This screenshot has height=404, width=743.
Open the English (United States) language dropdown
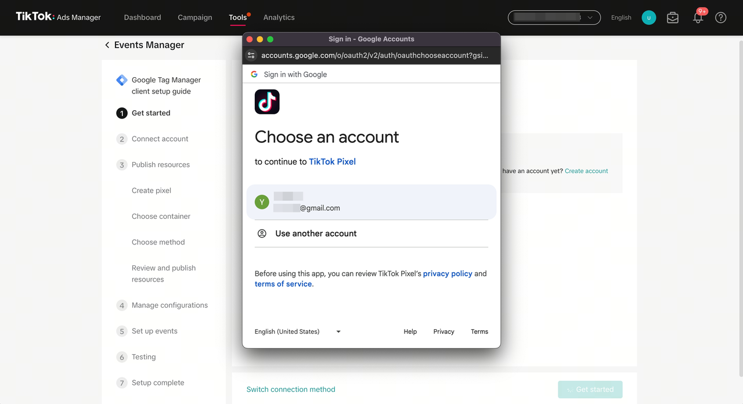(x=297, y=331)
